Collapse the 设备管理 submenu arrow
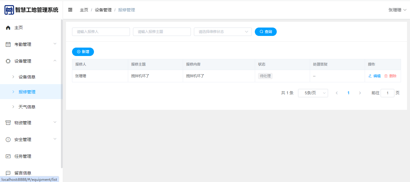 (x=55, y=61)
